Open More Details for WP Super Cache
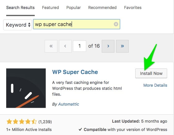This screenshot has height=135, width=174. tap(155, 85)
